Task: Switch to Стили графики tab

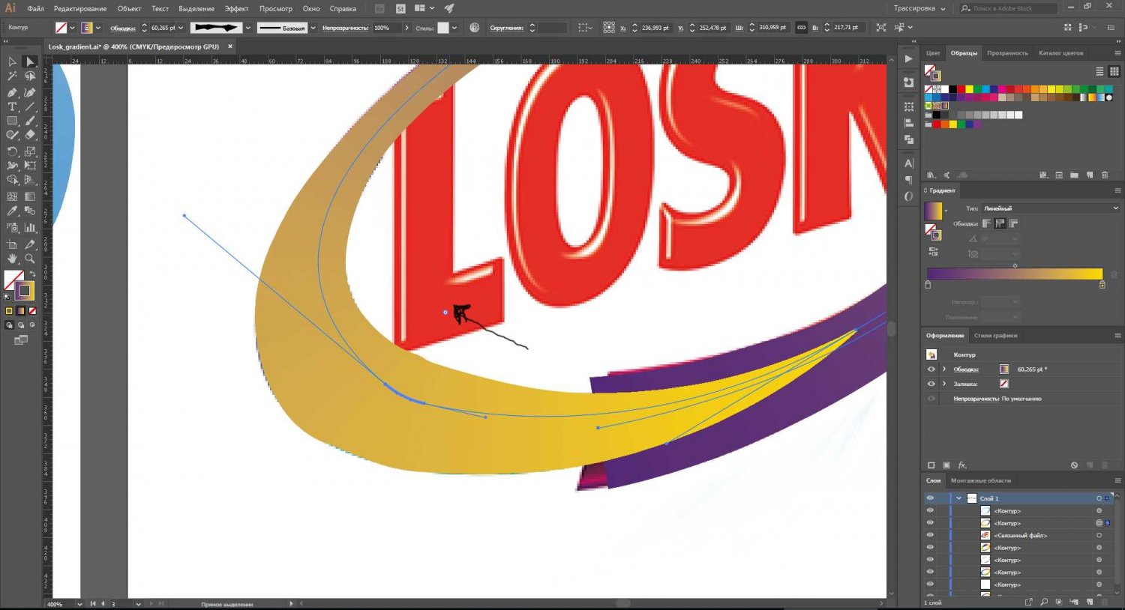Action: point(995,336)
